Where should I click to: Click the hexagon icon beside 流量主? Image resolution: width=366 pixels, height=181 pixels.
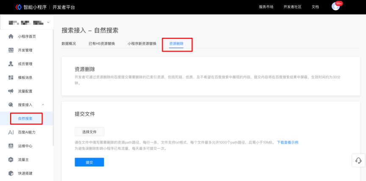[x=11, y=159]
